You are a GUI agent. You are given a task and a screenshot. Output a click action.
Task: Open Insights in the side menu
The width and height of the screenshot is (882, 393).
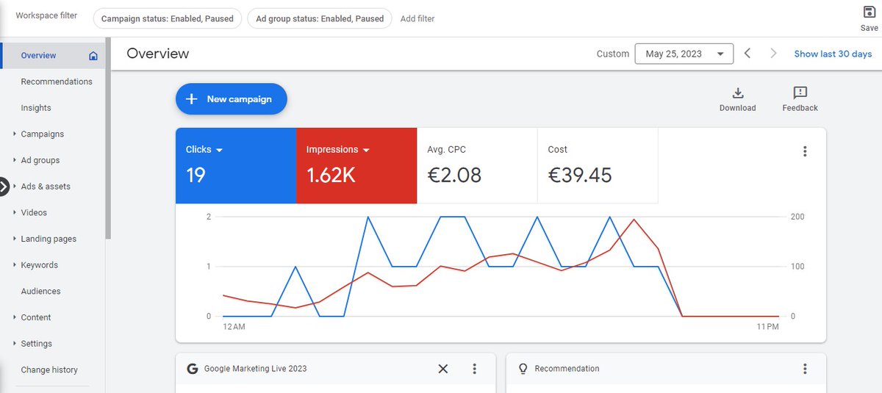(x=36, y=108)
